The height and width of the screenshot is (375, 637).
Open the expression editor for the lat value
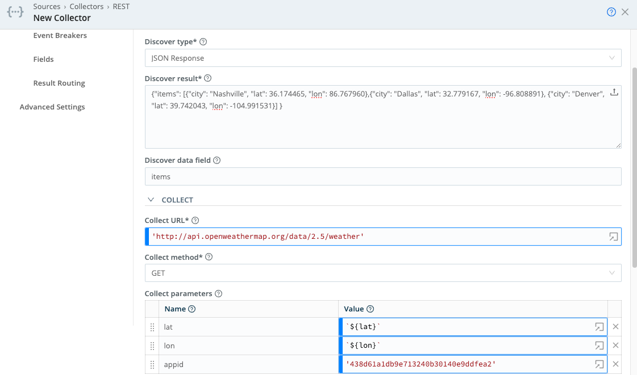coord(599,326)
